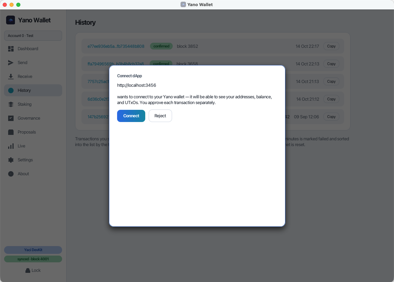Viewport: 394px width, 282px height.
Task: Click the Live bar-chart icon
Action: click(11, 146)
